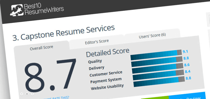Select the first carousel dot
Viewport: 210px width, 99px height.
tap(22, 94)
